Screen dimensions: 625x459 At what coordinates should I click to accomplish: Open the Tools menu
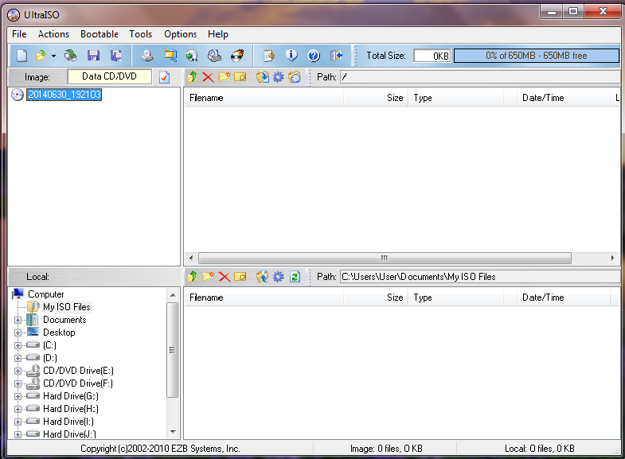140,34
